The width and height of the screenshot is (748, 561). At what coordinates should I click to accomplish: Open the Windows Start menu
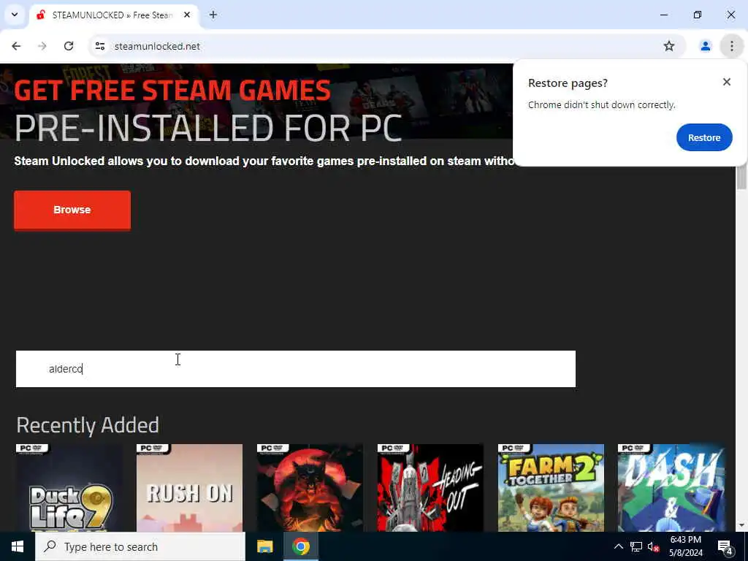point(18,546)
